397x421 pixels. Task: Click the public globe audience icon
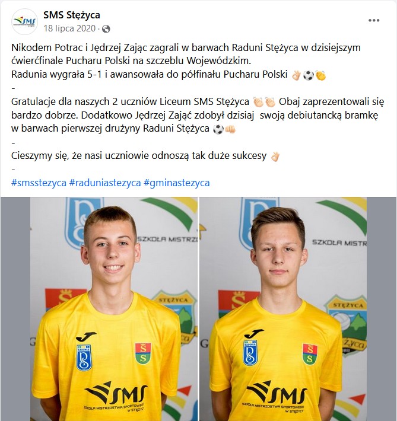click(x=106, y=28)
